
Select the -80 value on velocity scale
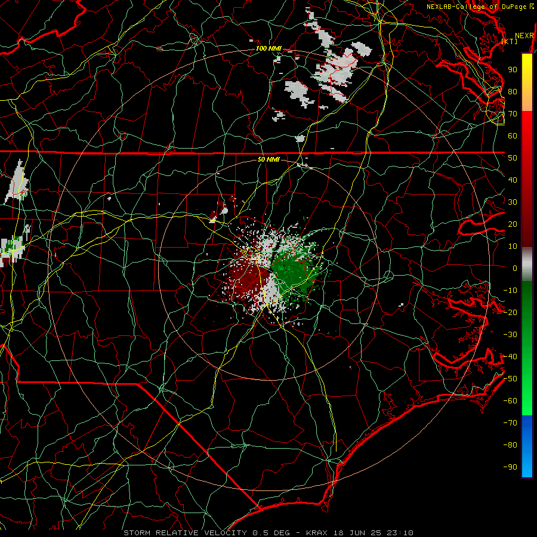click(x=510, y=445)
